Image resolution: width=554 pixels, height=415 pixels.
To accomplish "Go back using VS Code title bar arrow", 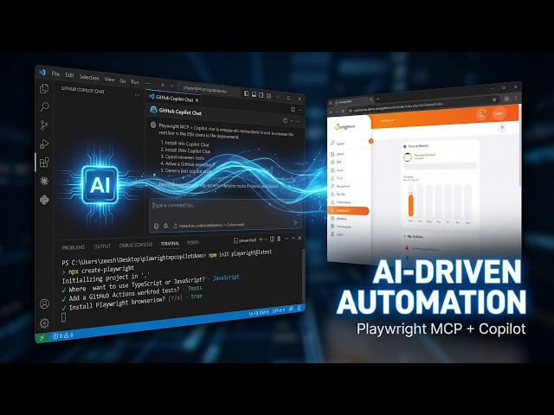I will pos(164,85).
